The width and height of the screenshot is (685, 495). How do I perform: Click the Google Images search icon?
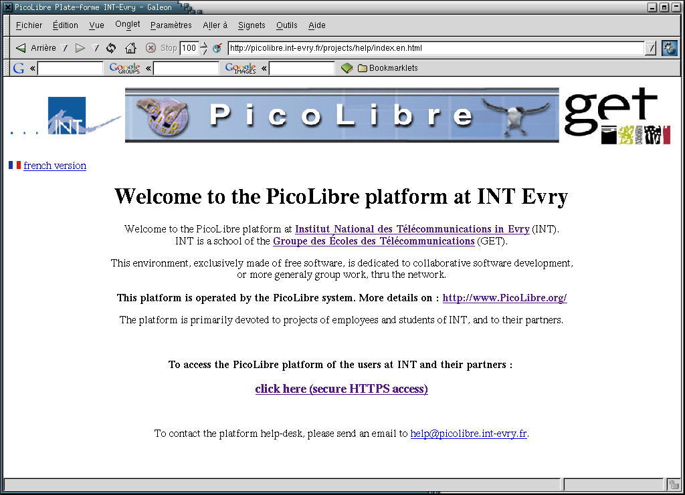(x=241, y=68)
